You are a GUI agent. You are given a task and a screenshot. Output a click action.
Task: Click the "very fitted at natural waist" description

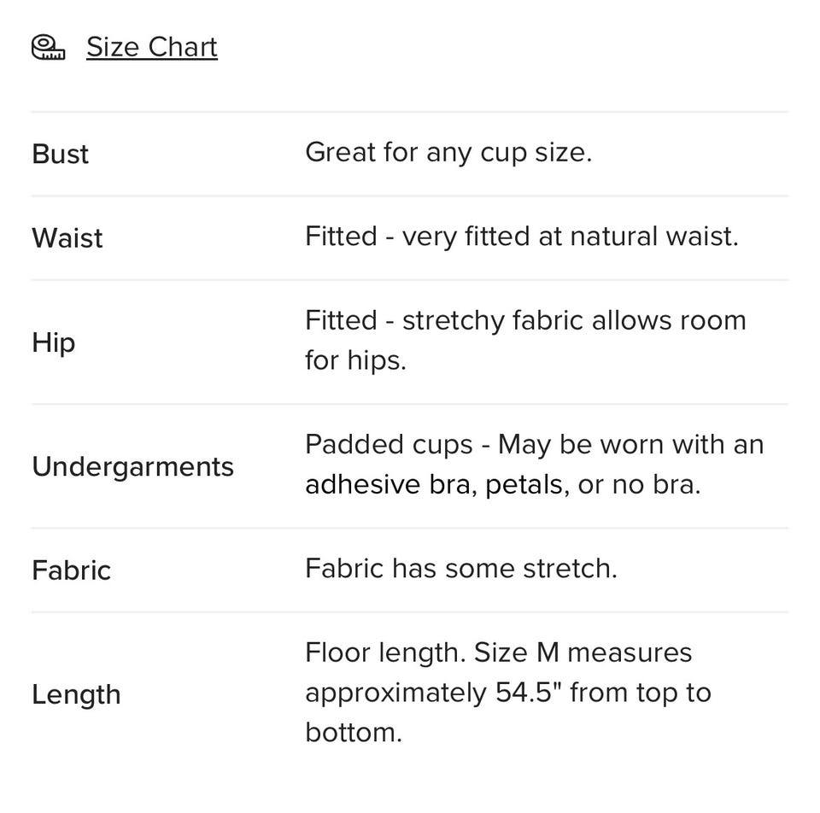point(570,236)
